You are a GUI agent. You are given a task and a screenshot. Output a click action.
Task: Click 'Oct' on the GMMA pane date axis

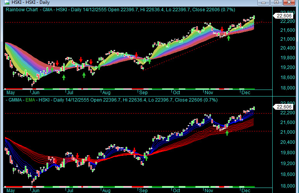pyautogui.click(x=176, y=191)
